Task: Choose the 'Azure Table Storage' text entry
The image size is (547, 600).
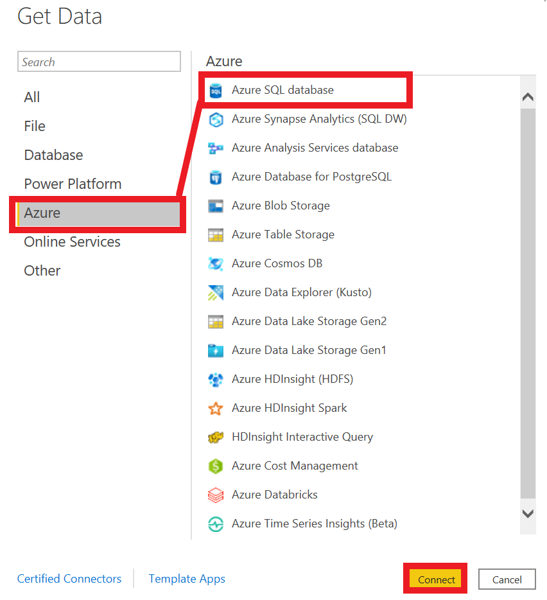Action: tap(283, 235)
